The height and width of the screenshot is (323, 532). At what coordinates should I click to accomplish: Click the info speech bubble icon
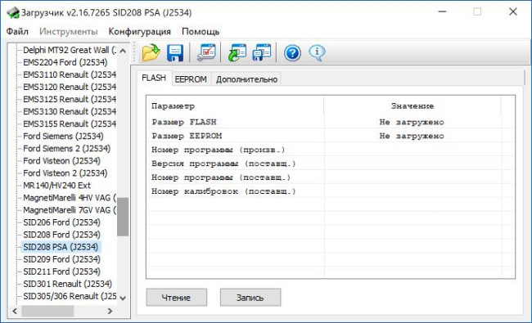tap(318, 53)
